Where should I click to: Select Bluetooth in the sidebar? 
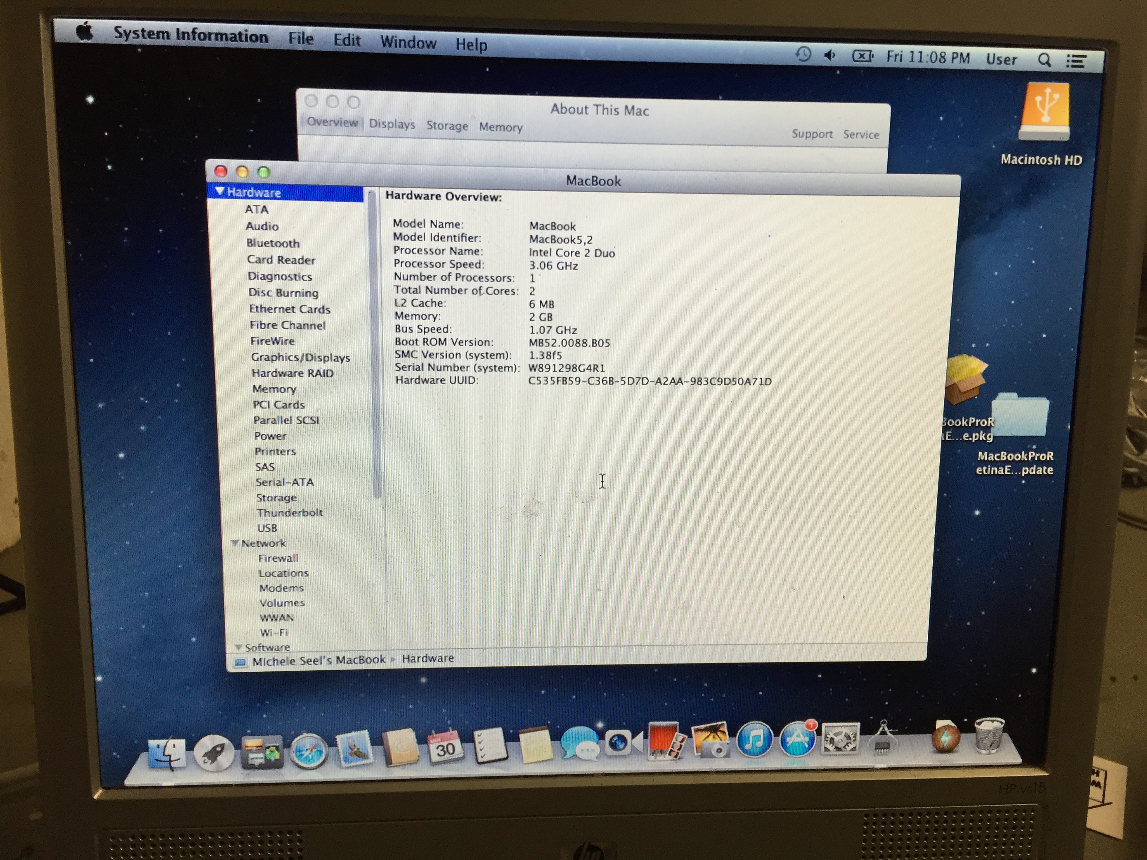[x=273, y=243]
